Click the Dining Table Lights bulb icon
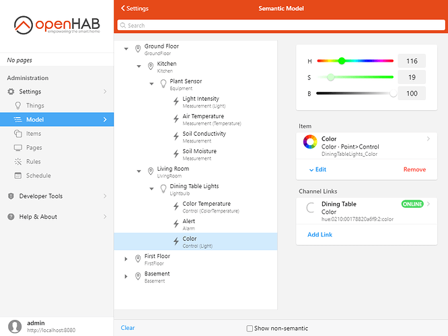The width and height of the screenshot is (448, 336). pyautogui.click(x=162, y=189)
